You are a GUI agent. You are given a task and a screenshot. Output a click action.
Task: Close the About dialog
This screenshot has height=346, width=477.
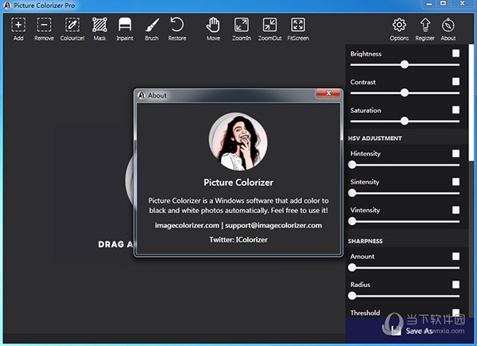[328, 93]
